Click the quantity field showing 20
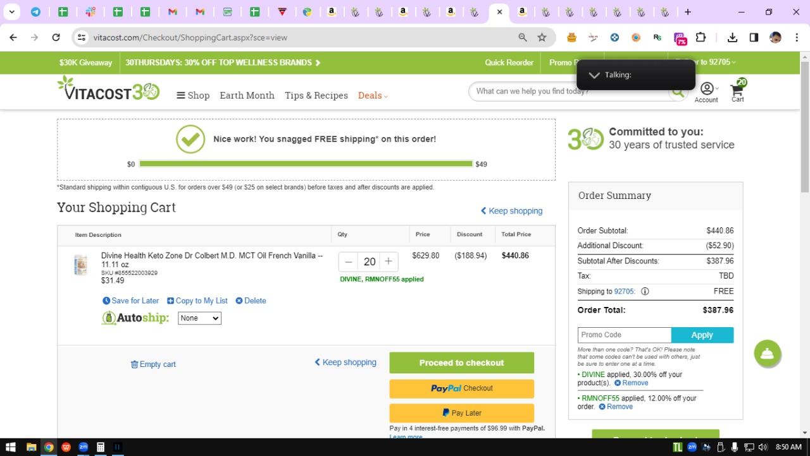The width and height of the screenshot is (810, 456). pos(370,261)
